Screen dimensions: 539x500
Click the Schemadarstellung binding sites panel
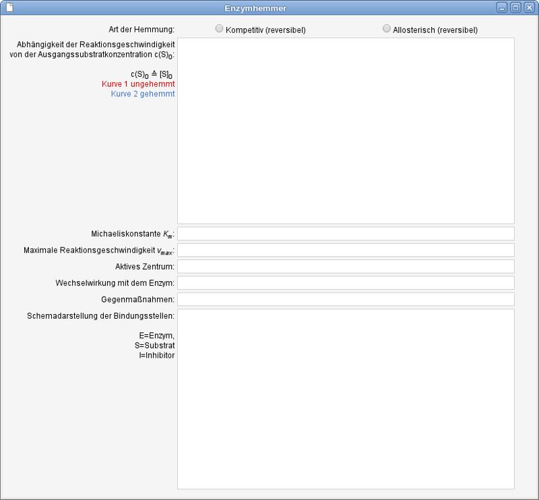346,399
